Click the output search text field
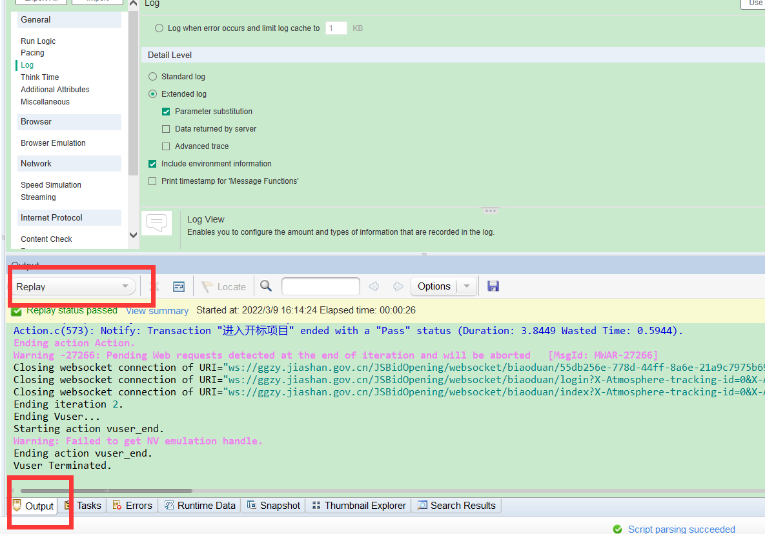The height and width of the screenshot is (534, 765). coord(321,286)
